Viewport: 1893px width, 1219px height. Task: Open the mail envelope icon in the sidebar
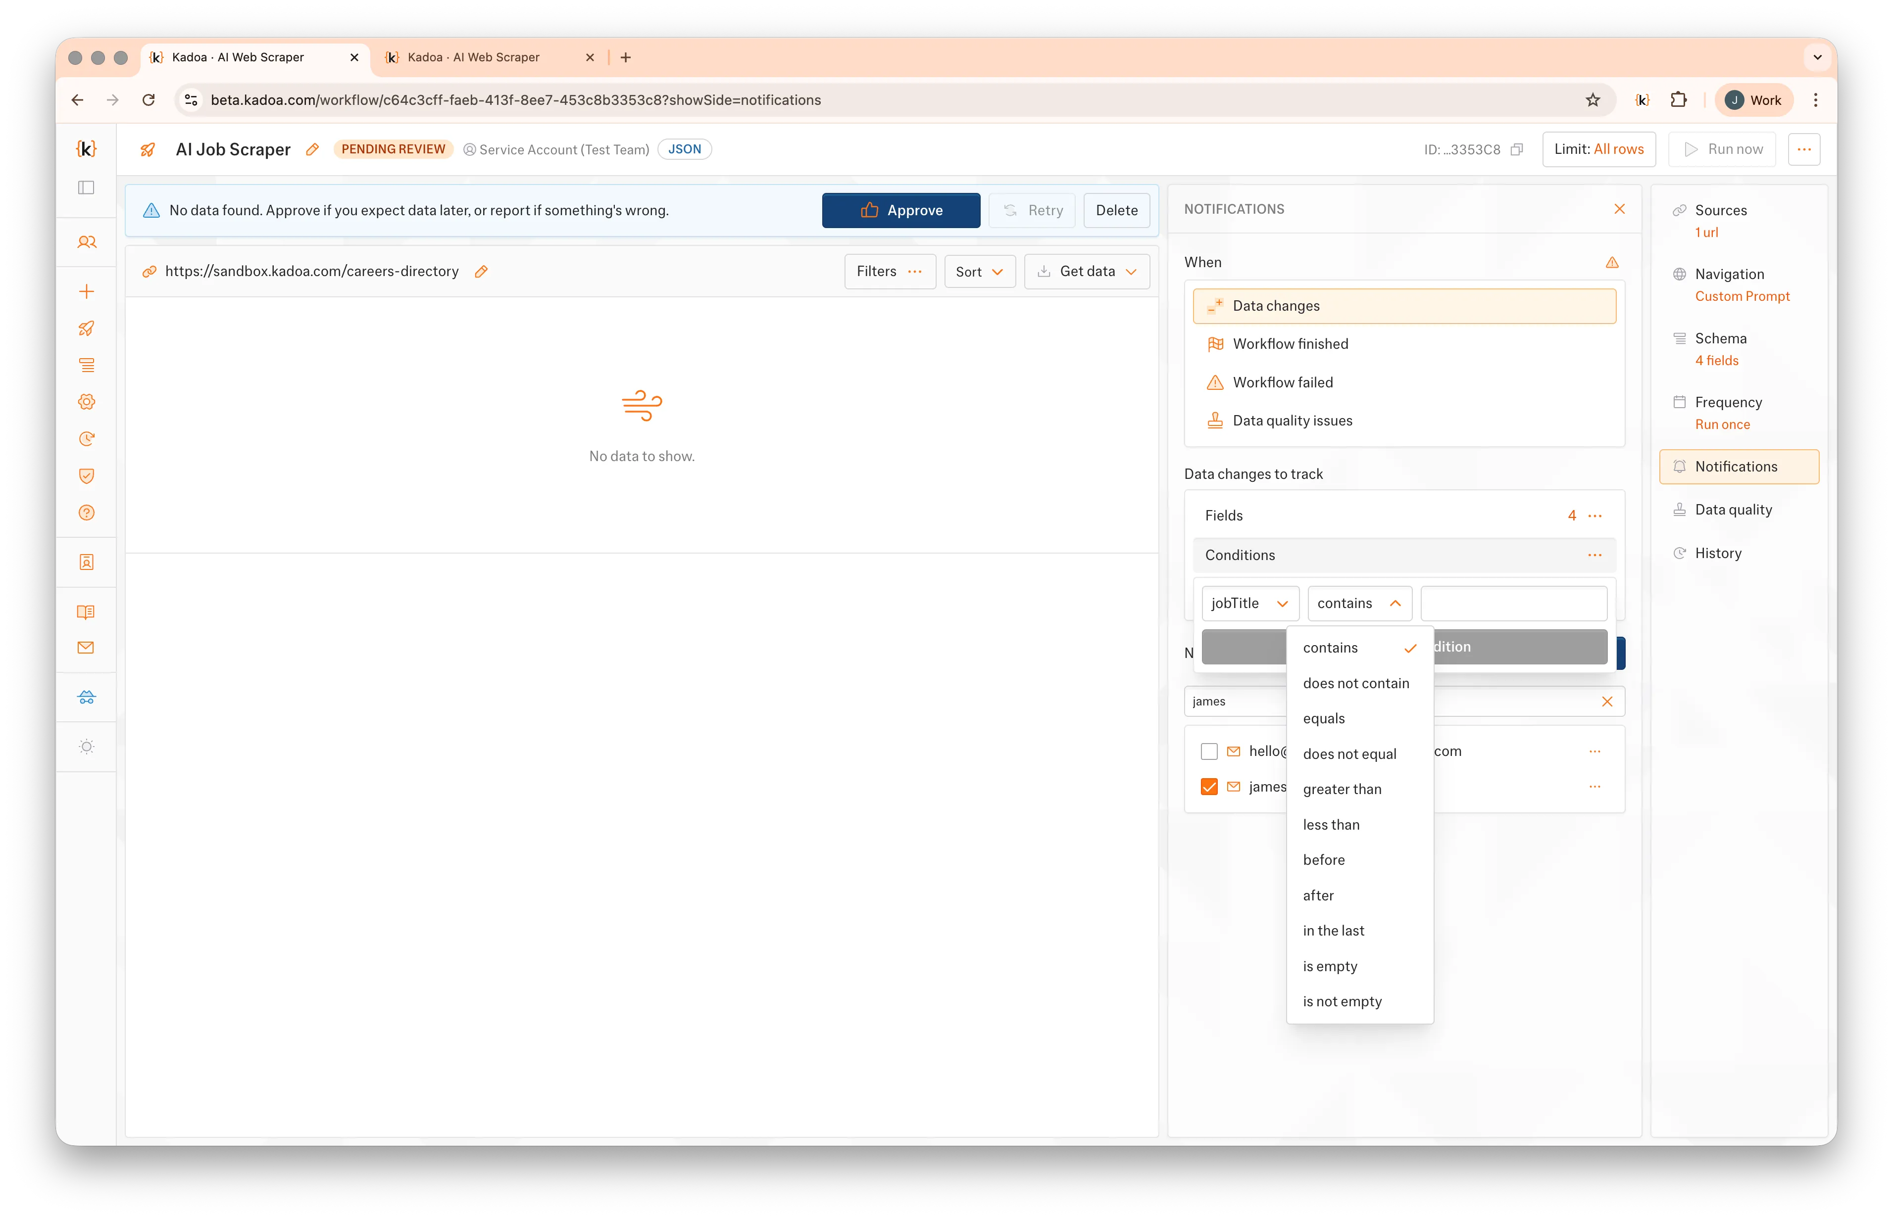86,648
